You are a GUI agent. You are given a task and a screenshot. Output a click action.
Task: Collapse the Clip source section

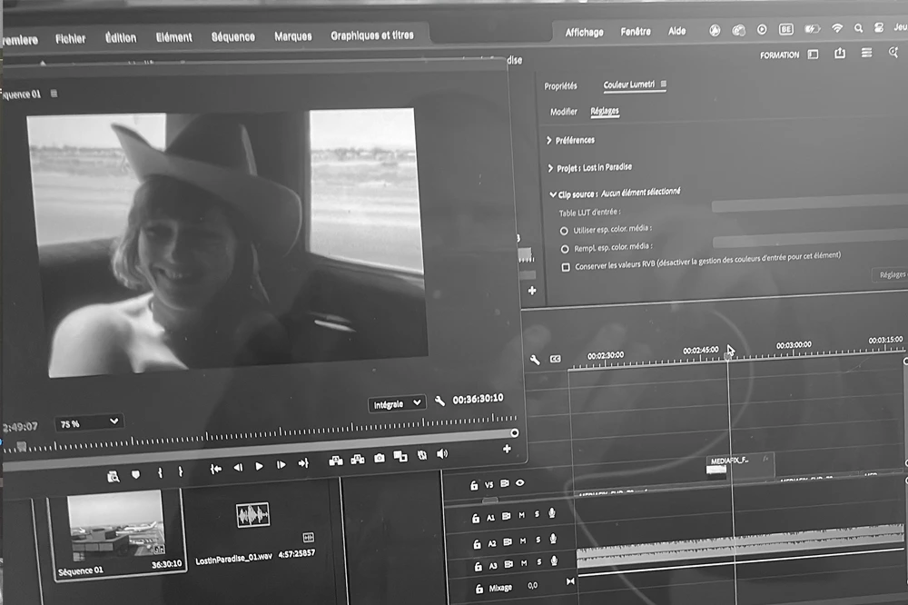(x=552, y=194)
